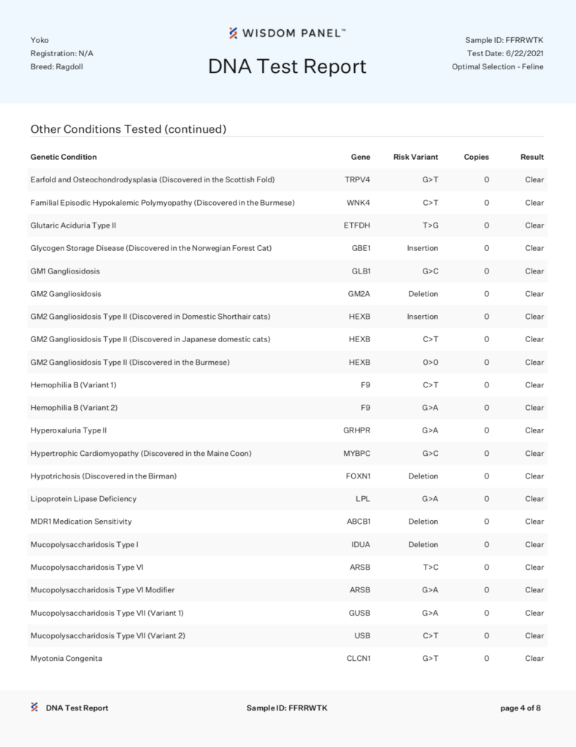
Task: Click the page 4 of 8 indicator
Action: [521, 708]
